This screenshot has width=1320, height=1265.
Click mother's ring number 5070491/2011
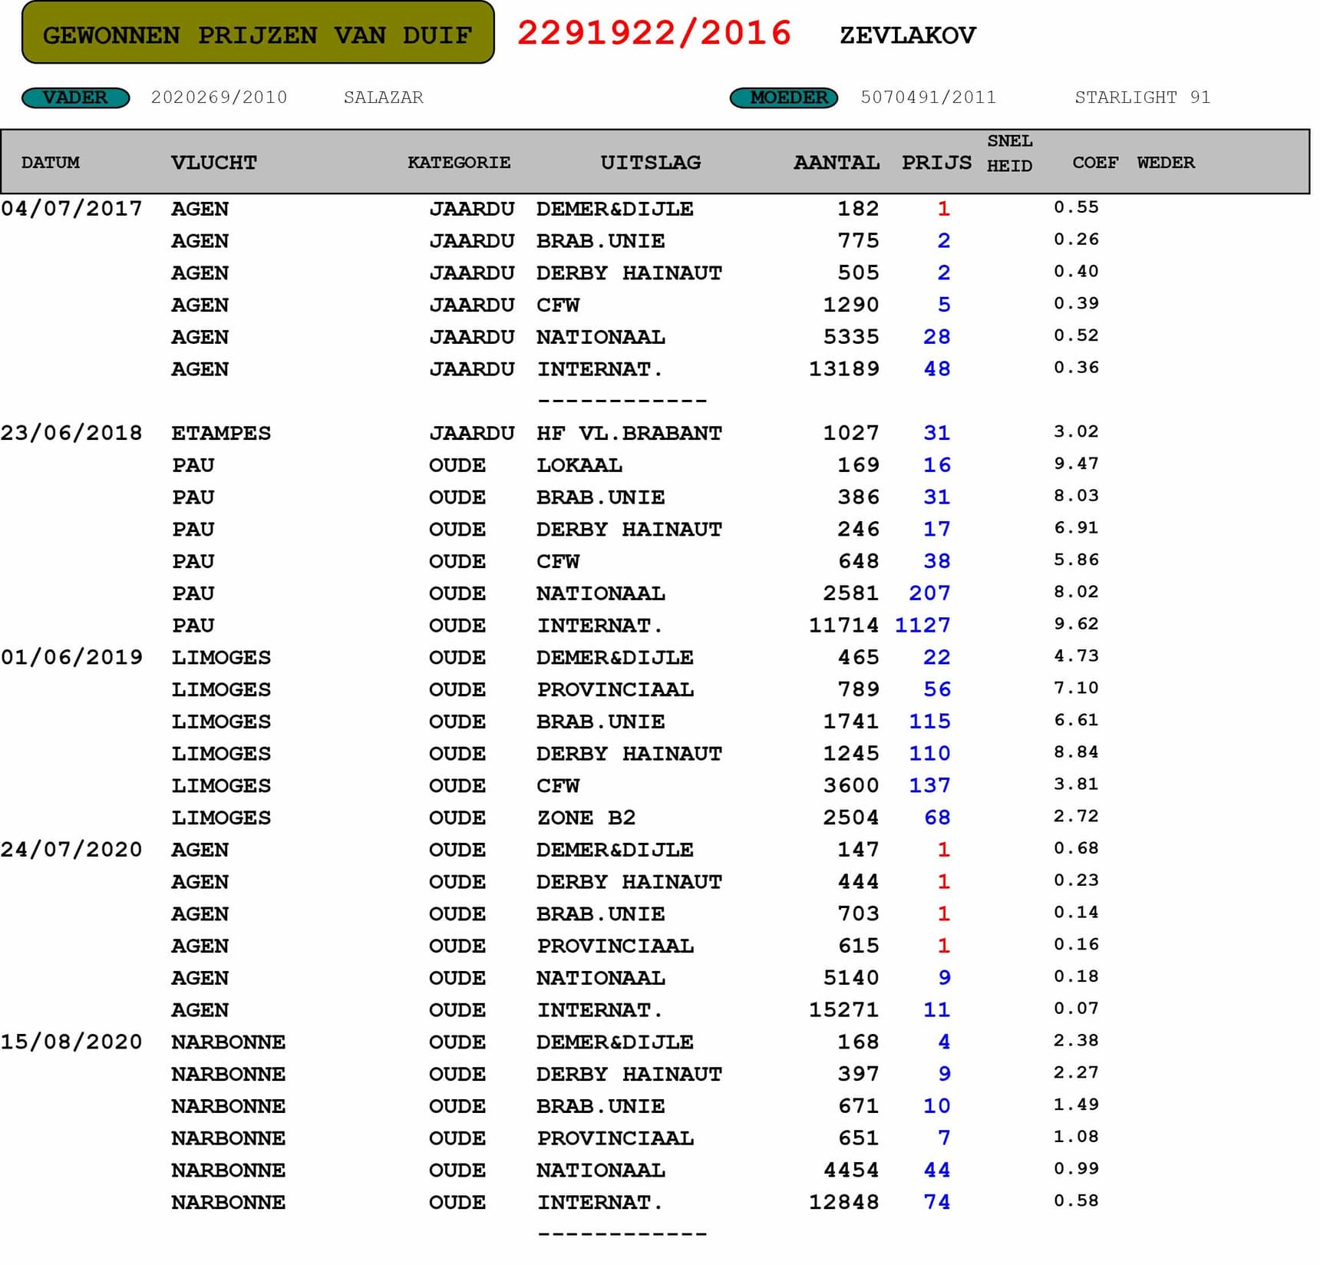(928, 97)
